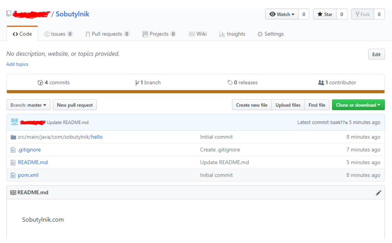View the 1 contributor page
The image size is (392, 243).
337,82
